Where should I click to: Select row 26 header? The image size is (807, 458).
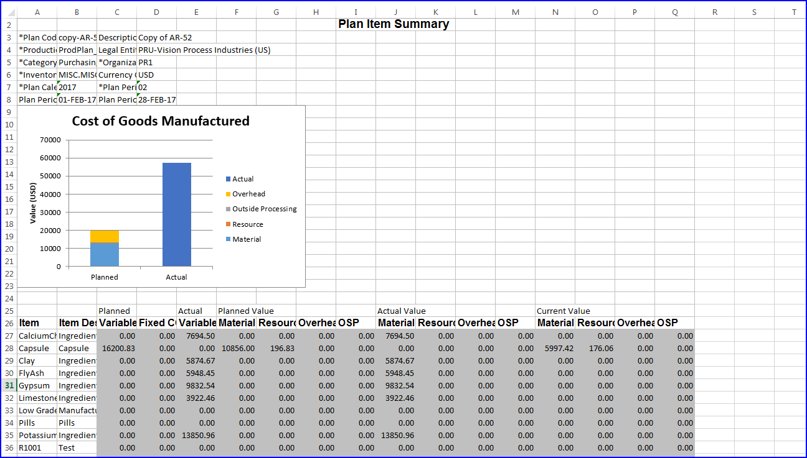pos(9,323)
